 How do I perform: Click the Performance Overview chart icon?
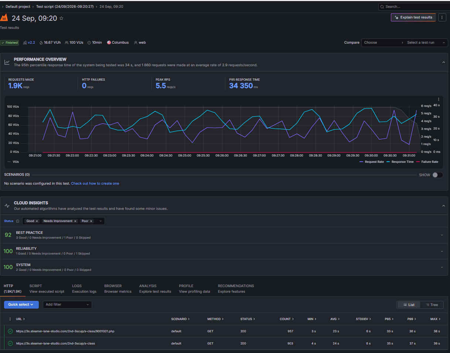coord(7,62)
